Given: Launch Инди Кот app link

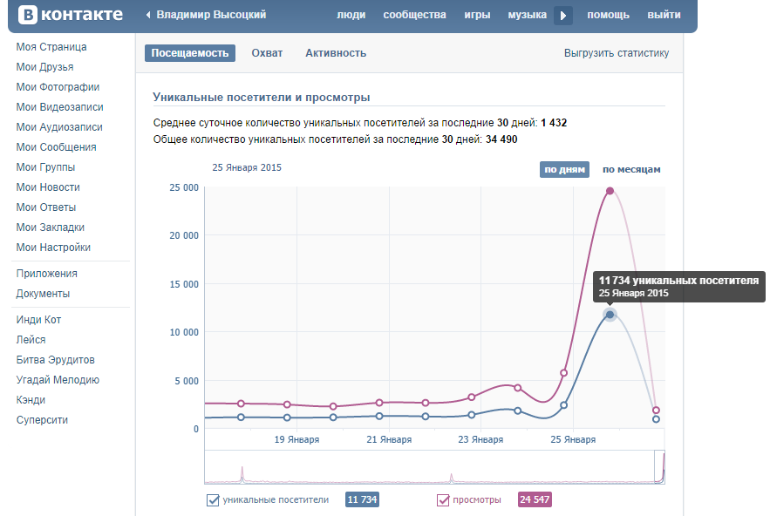Looking at the screenshot, I should coord(38,320).
